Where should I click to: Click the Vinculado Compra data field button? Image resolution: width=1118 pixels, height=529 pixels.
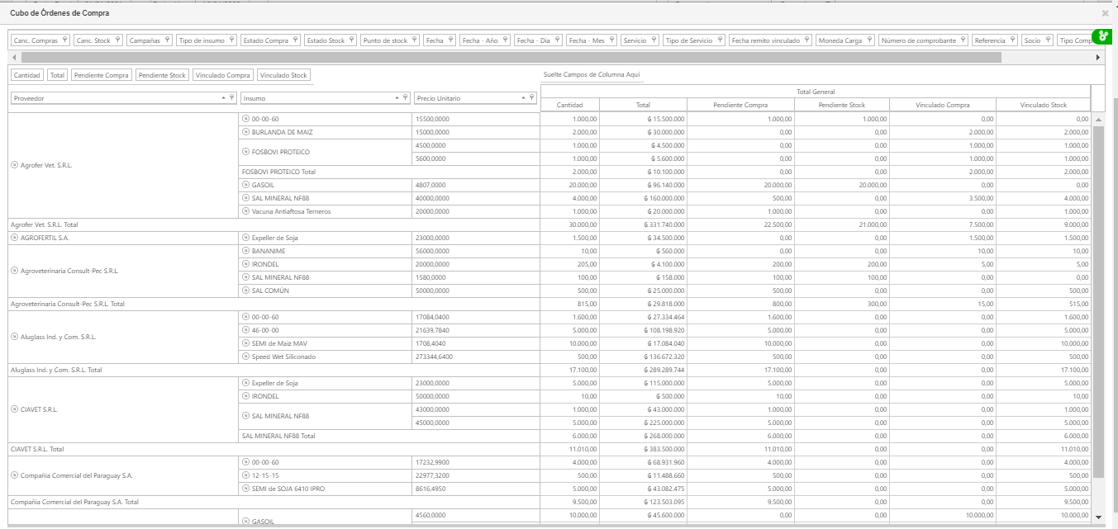[x=223, y=75]
